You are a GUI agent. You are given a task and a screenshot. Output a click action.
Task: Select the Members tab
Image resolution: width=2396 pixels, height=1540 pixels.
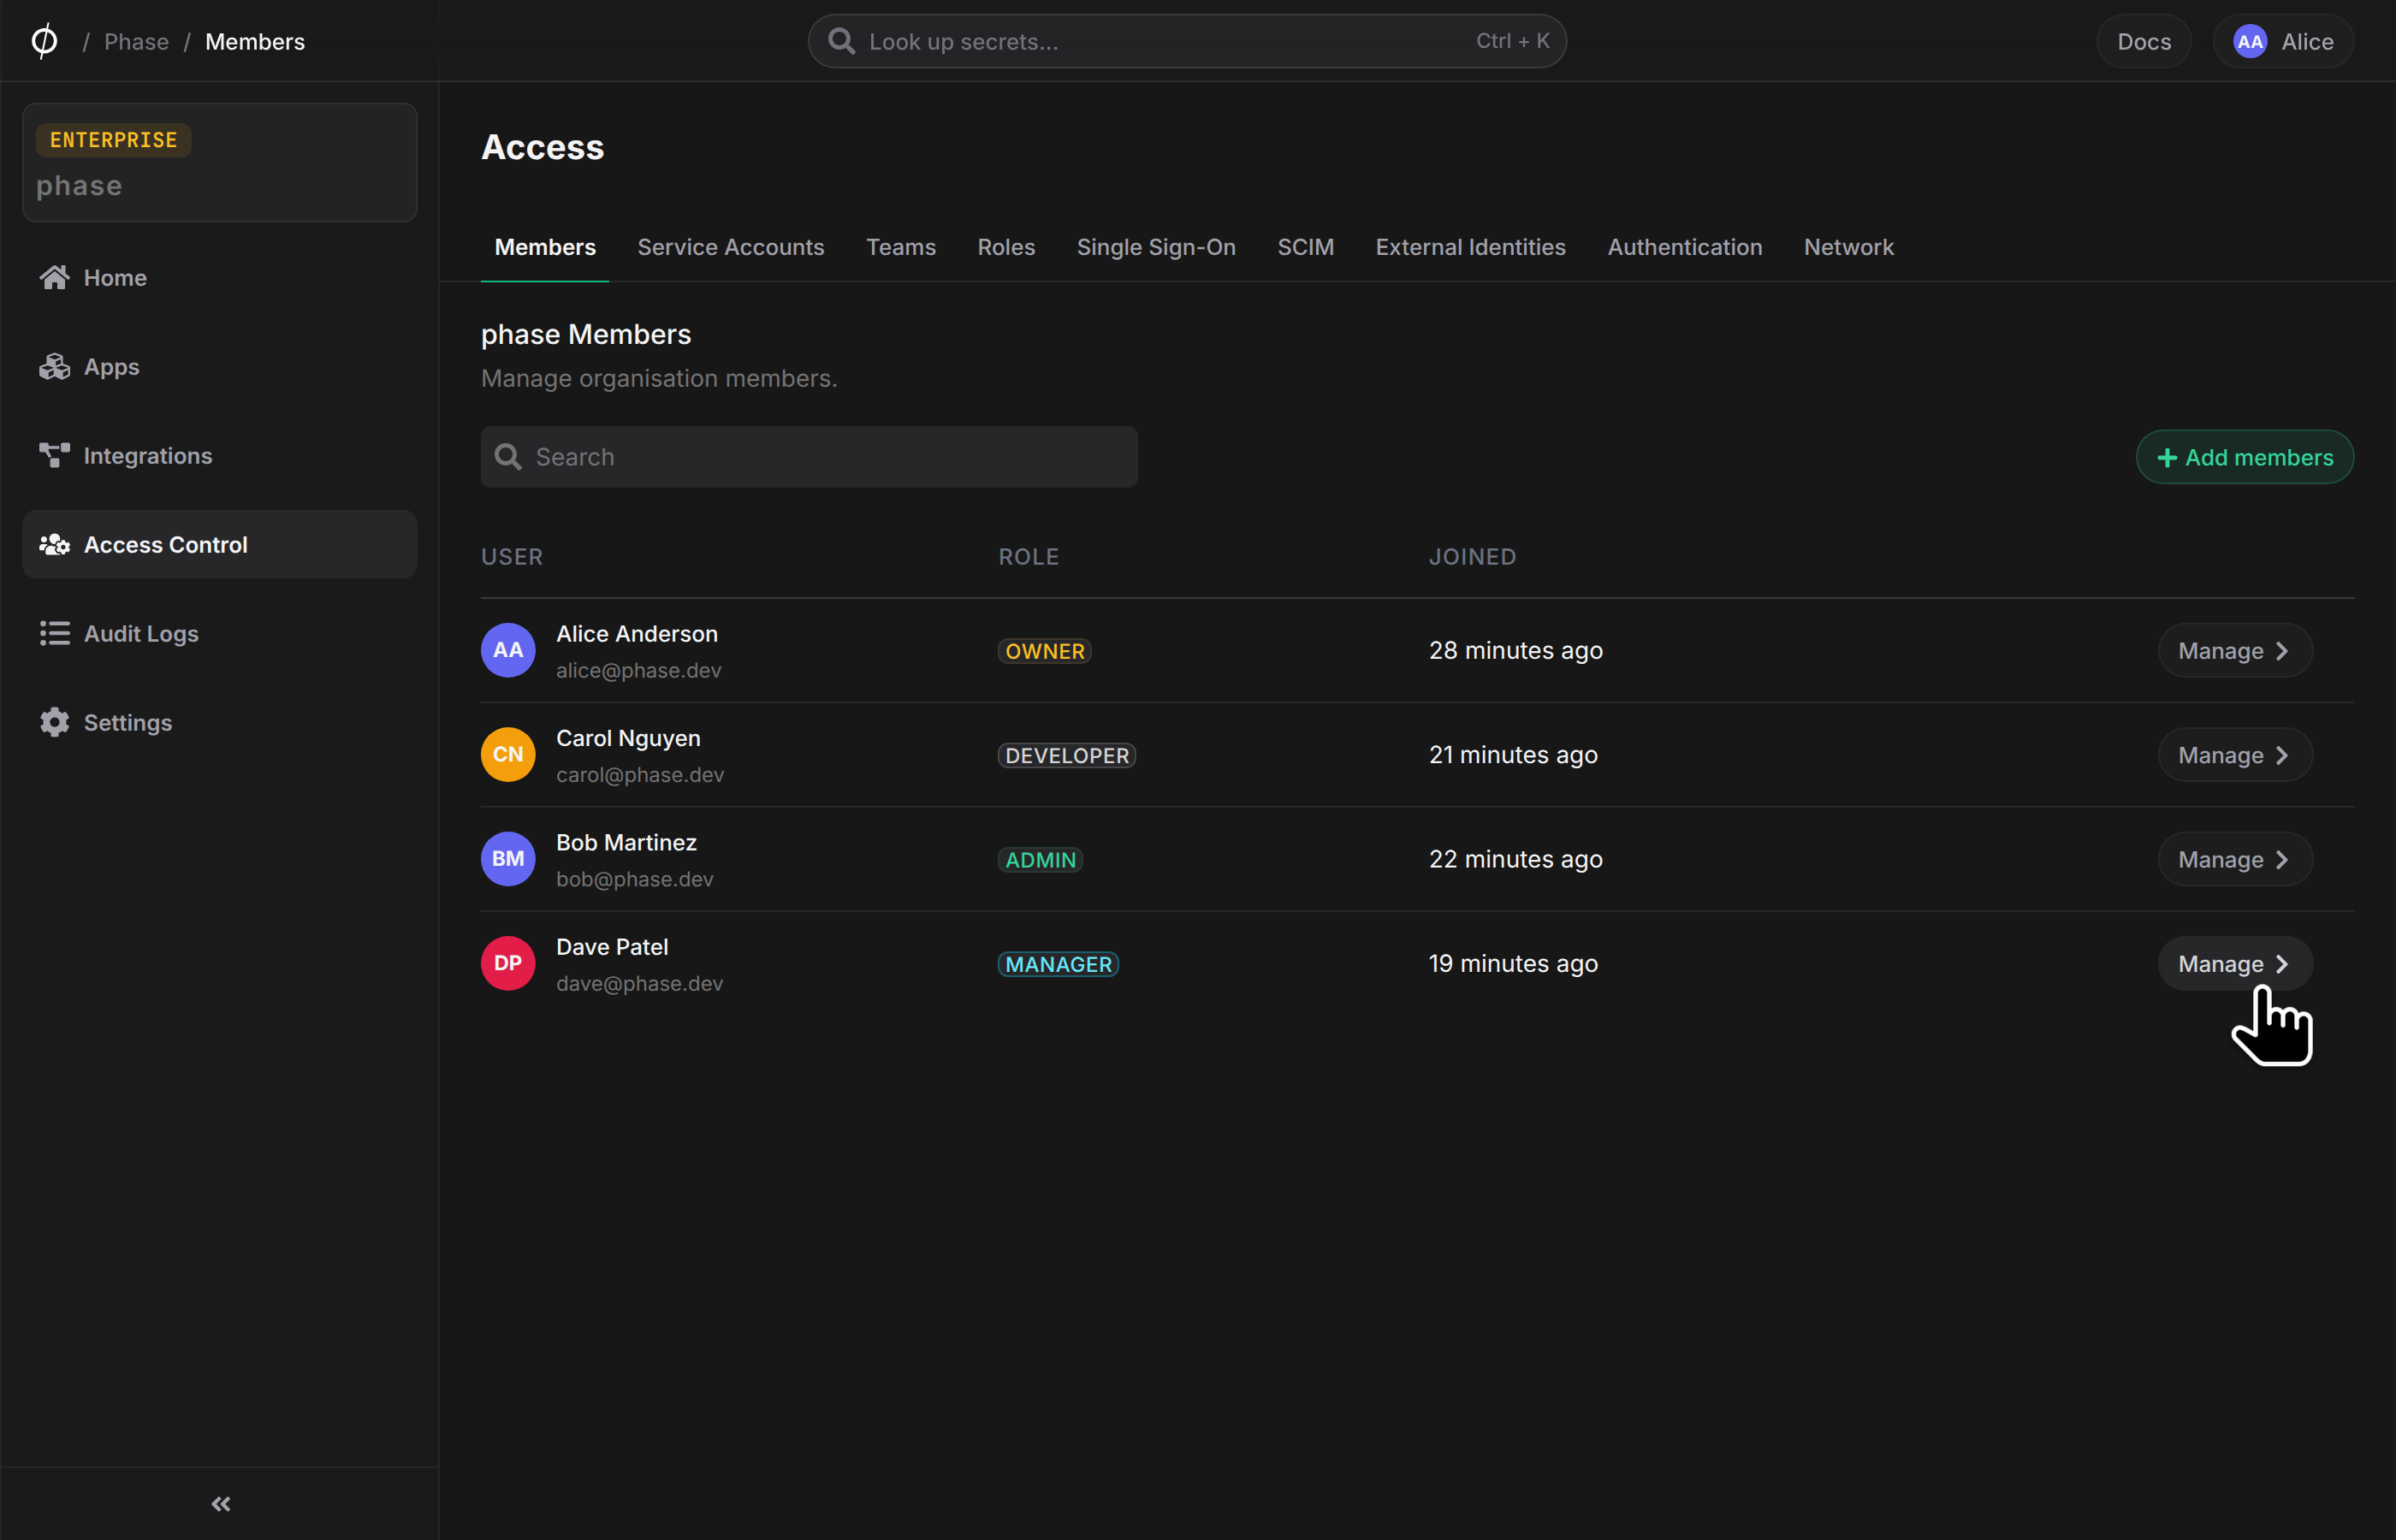pos(545,247)
